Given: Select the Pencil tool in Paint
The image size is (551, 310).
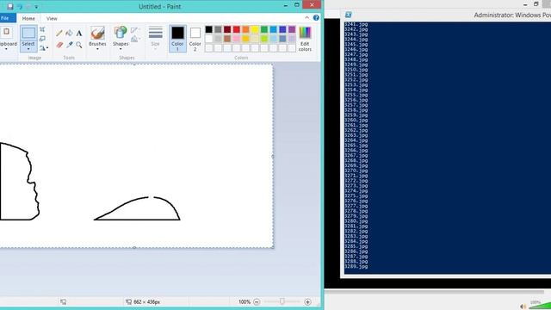Looking at the screenshot, I should click(59, 34).
